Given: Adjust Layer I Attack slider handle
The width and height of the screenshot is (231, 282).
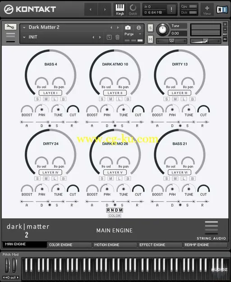Looking at the screenshot, I should [x=22, y=122].
